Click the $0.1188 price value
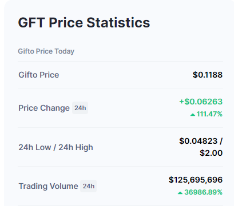Image resolution: width=234 pixels, height=206 pixels. coord(208,75)
